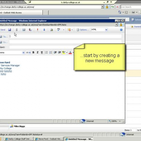Open zoom level arrow in message status bar
141x141 pixels.
pyautogui.click(x=120, y=121)
